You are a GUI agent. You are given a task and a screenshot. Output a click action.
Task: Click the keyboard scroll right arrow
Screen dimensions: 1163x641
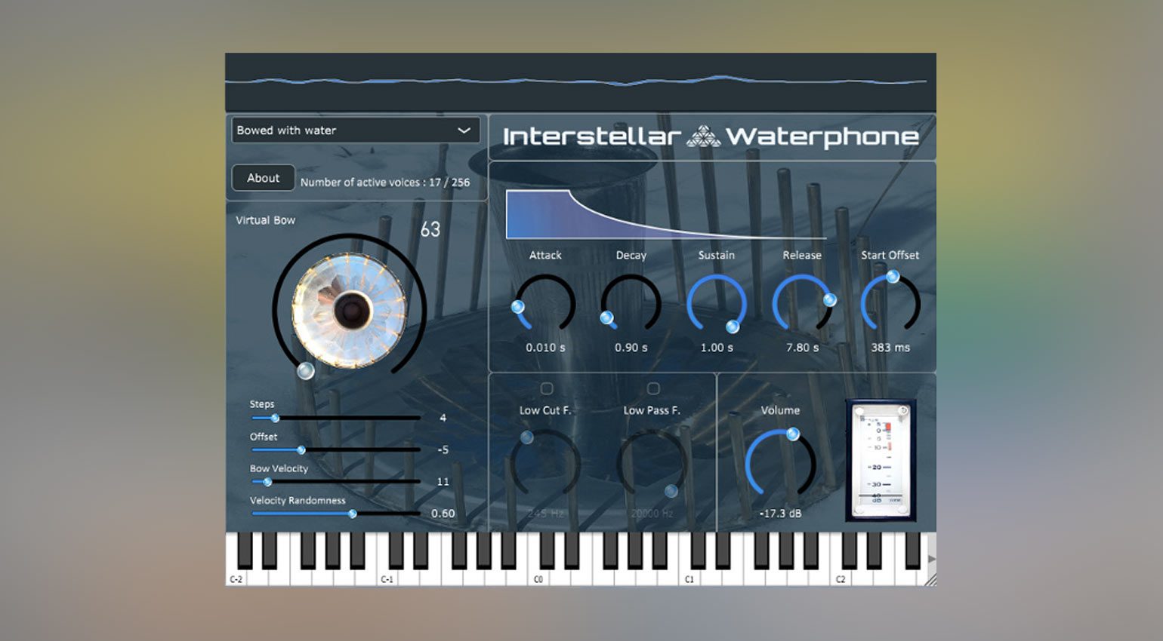click(x=931, y=559)
